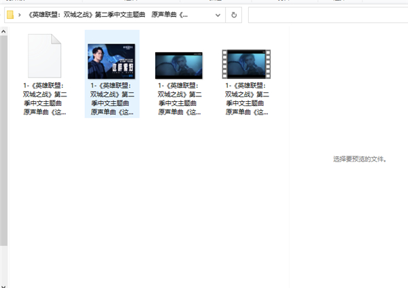Refresh the current folder view
The width and height of the screenshot is (408, 288).
234,15
